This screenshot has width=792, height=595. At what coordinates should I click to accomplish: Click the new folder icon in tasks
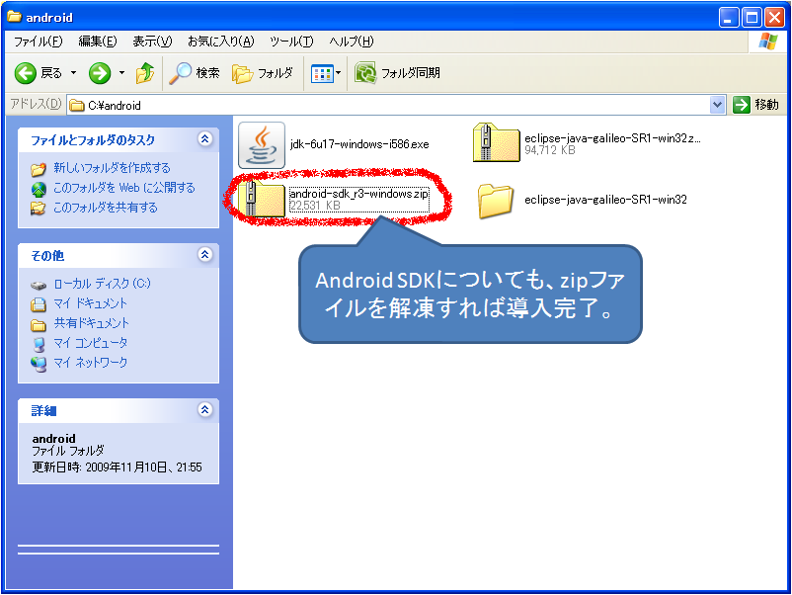[39, 169]
